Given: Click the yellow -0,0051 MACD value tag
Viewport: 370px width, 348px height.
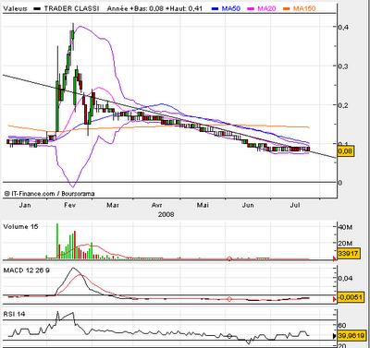Looking at the screenshot, I should pos(350,297).
